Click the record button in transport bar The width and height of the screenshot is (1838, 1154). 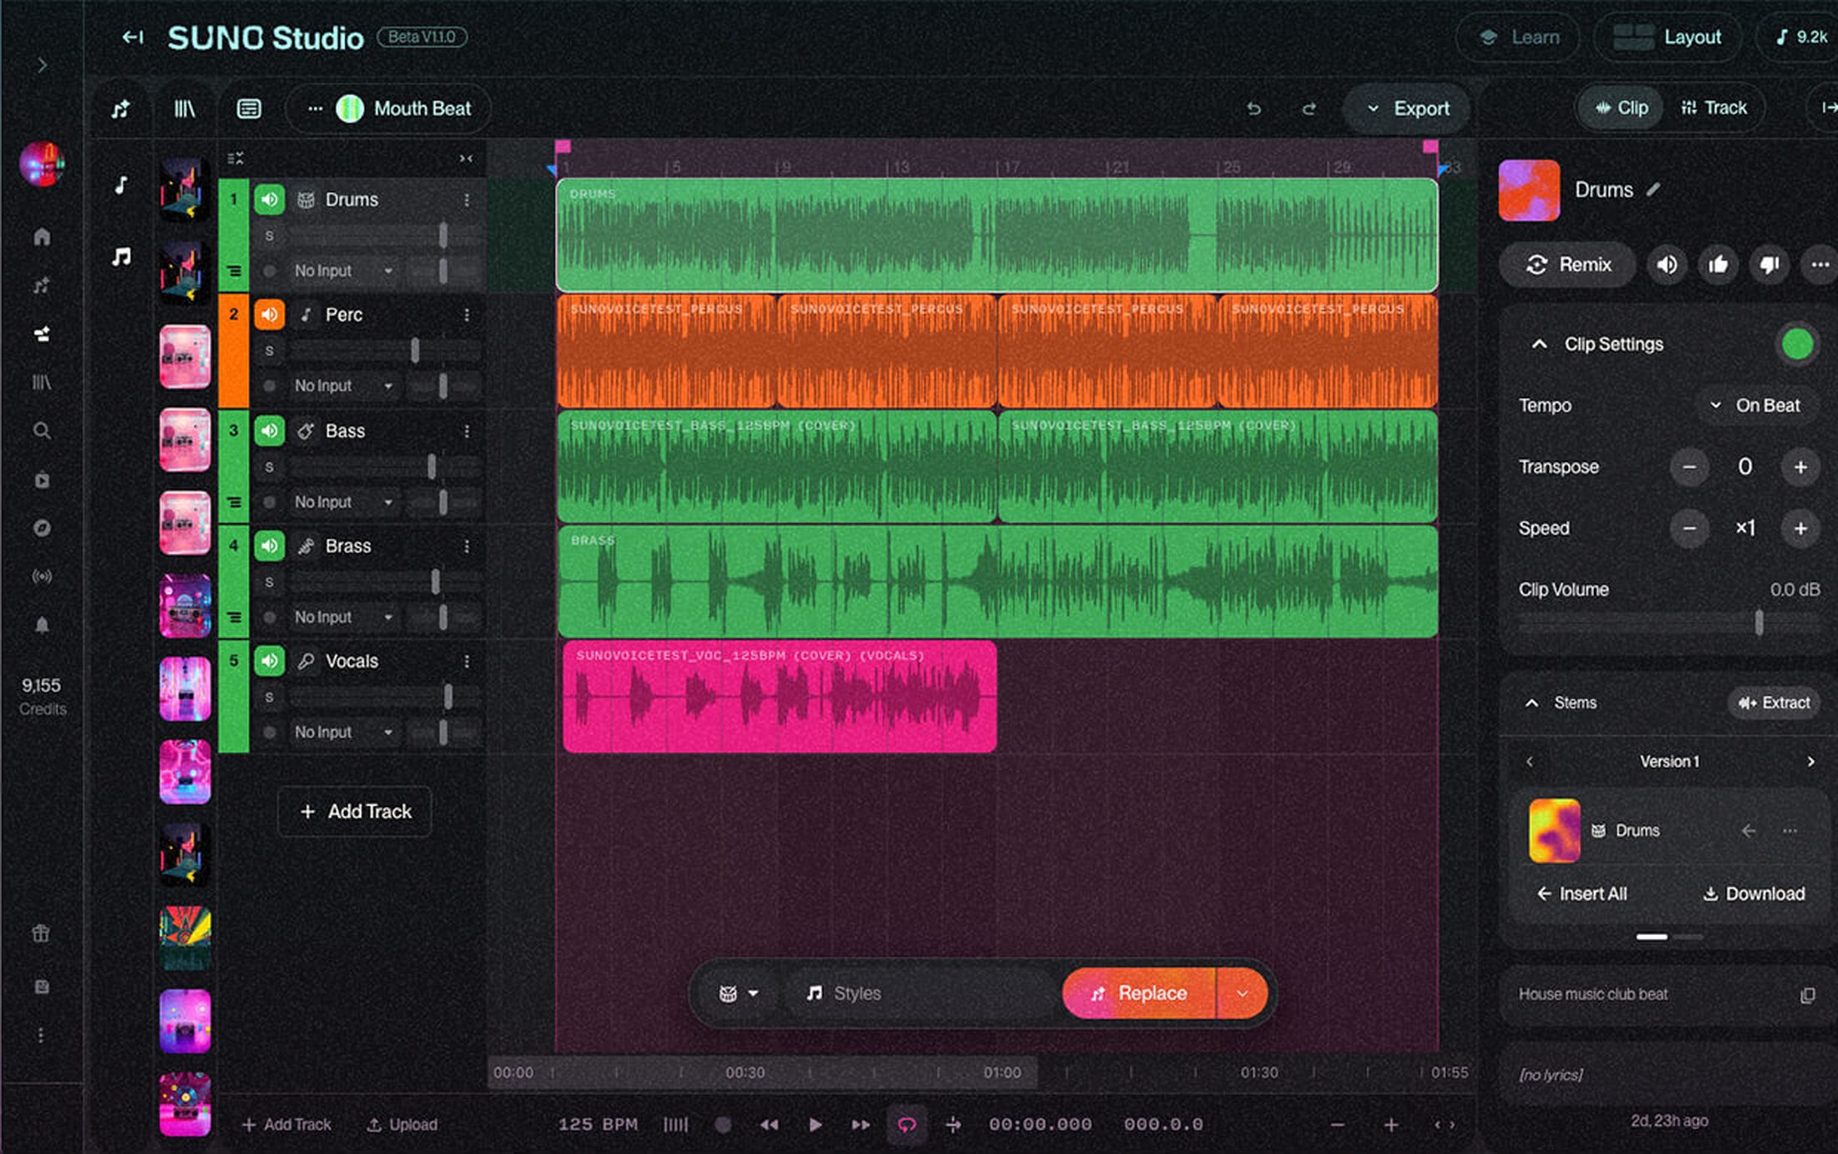pos(724,1125)
